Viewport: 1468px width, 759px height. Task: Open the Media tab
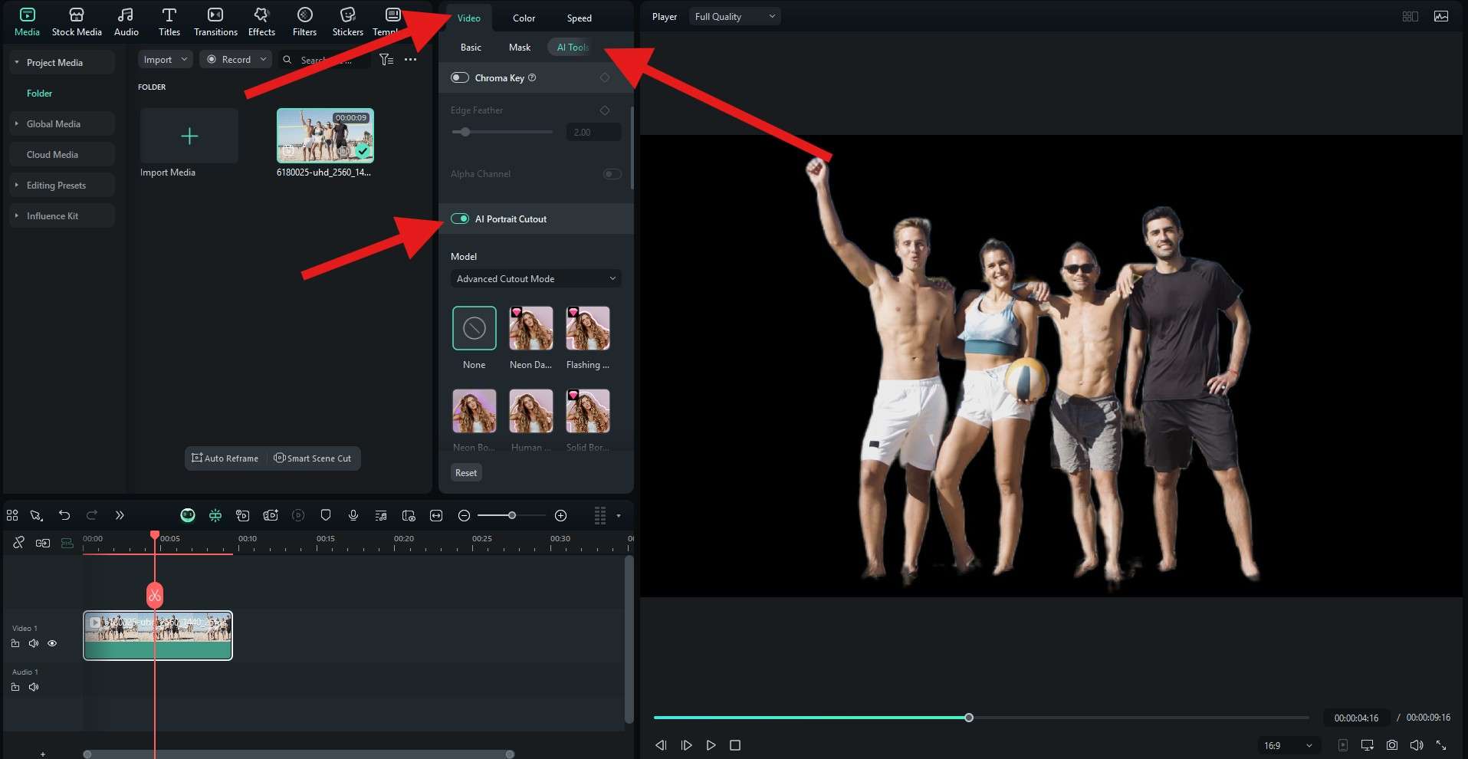(x=27, y=21)
